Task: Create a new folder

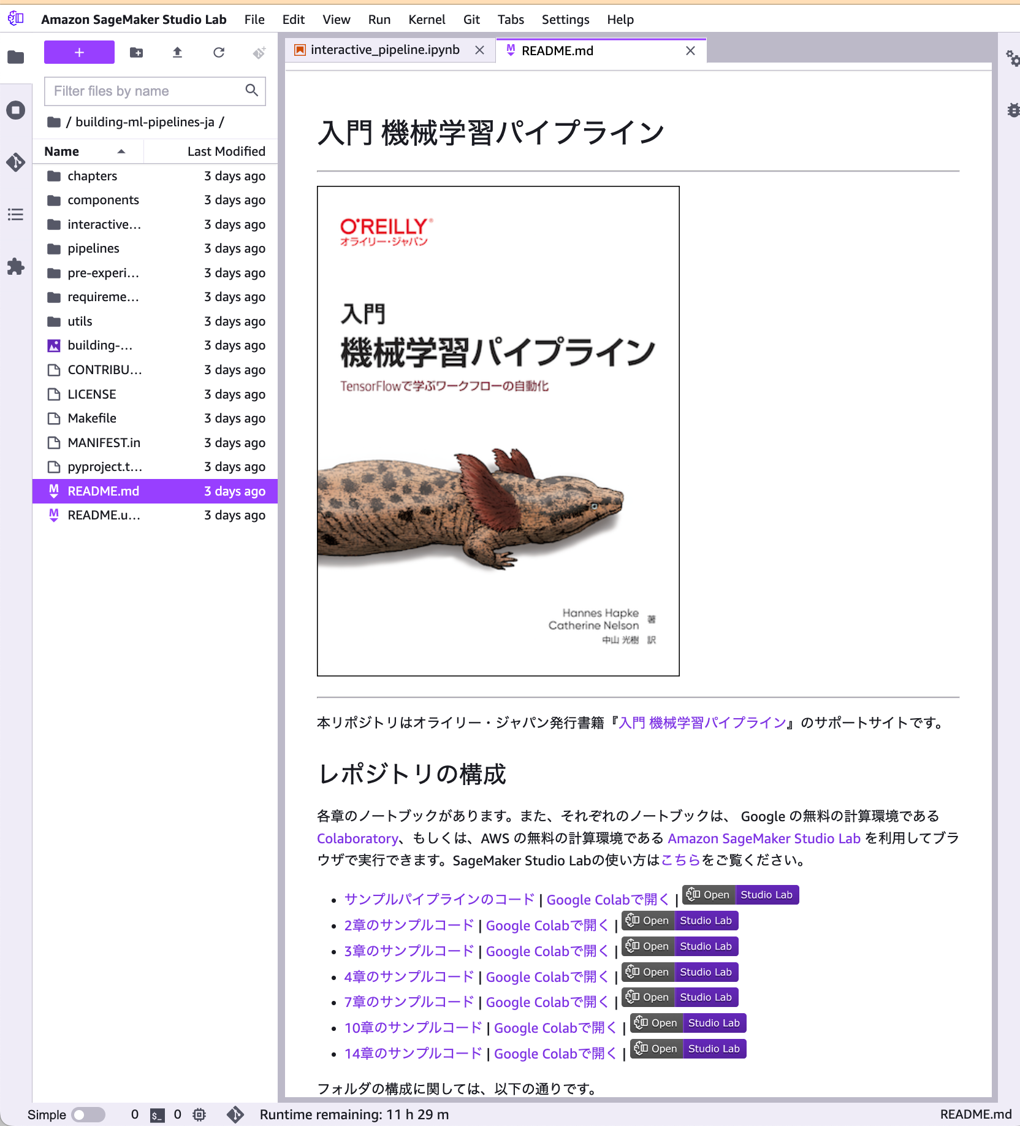Action: (137, 53)
